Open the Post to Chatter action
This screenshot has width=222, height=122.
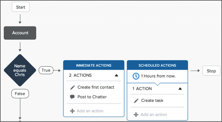[92, 97]
